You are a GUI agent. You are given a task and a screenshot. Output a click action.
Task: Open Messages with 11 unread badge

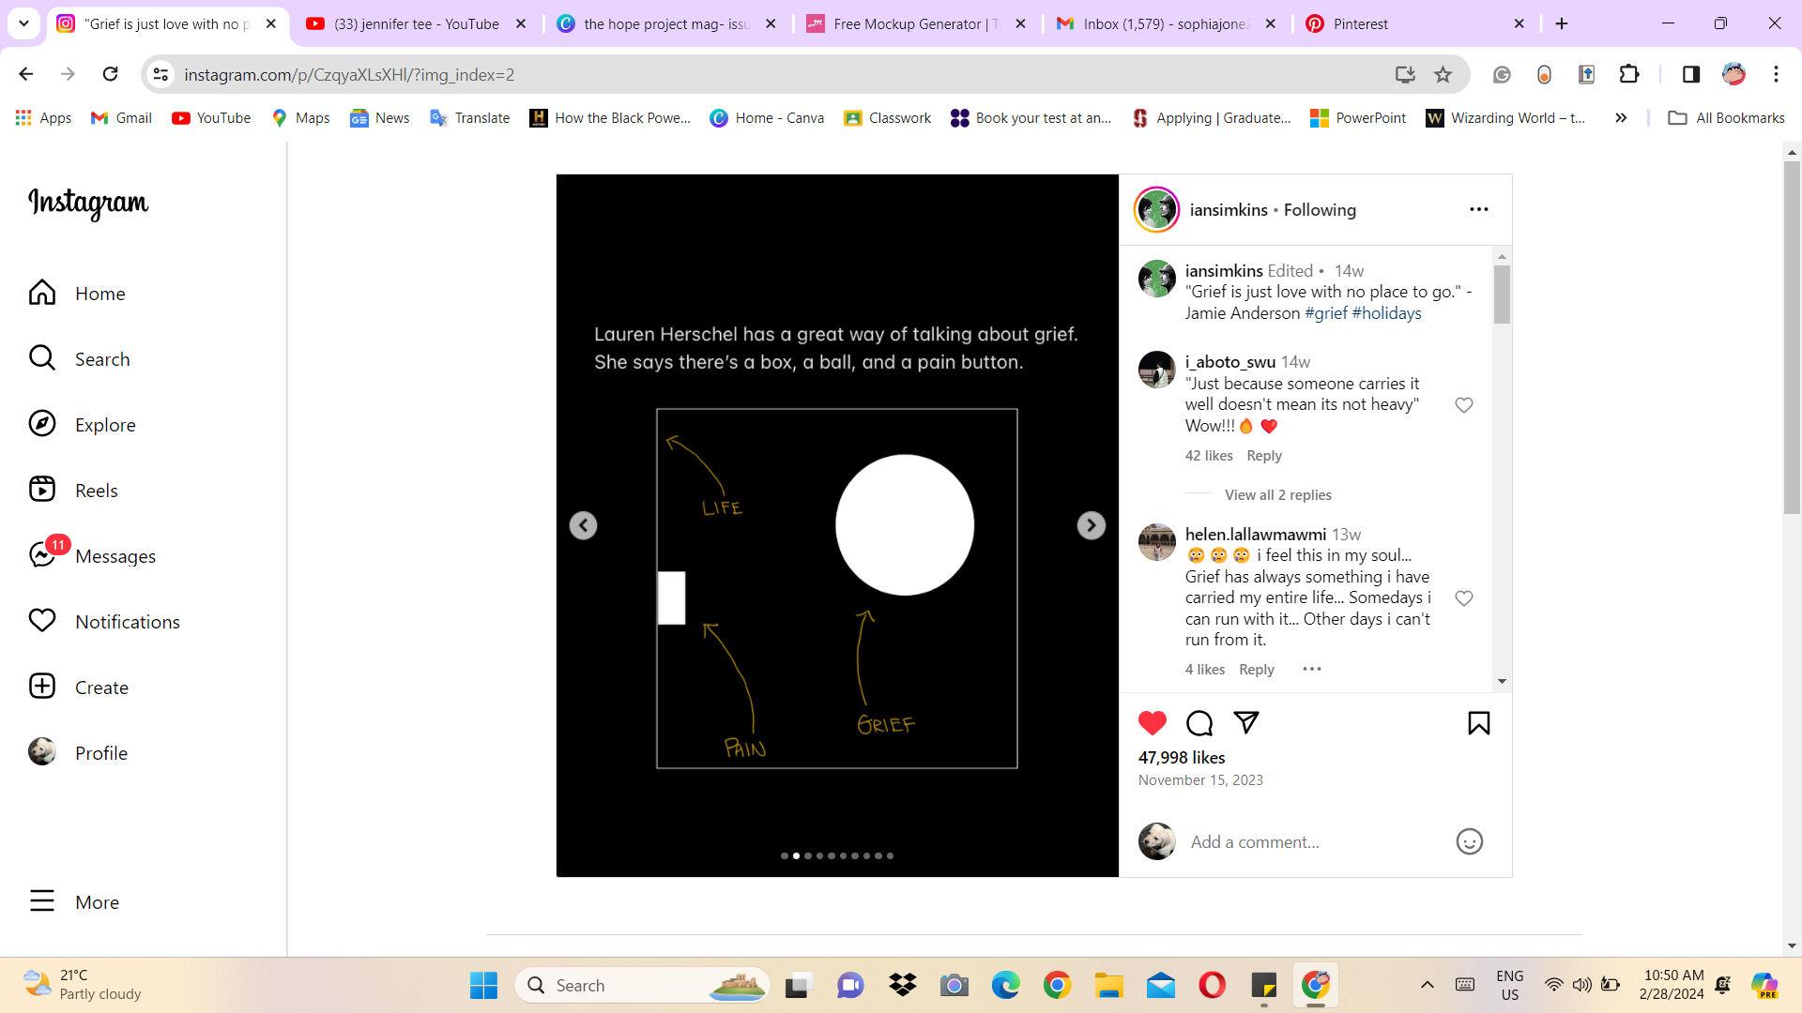(42, 555)
